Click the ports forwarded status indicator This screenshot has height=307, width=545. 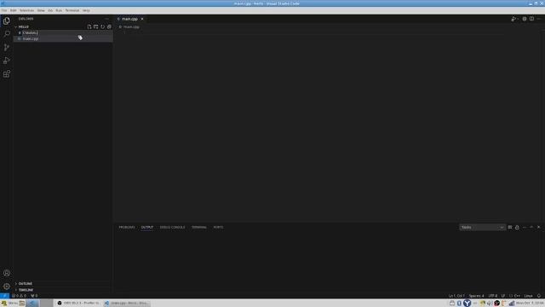pos(34,296)
